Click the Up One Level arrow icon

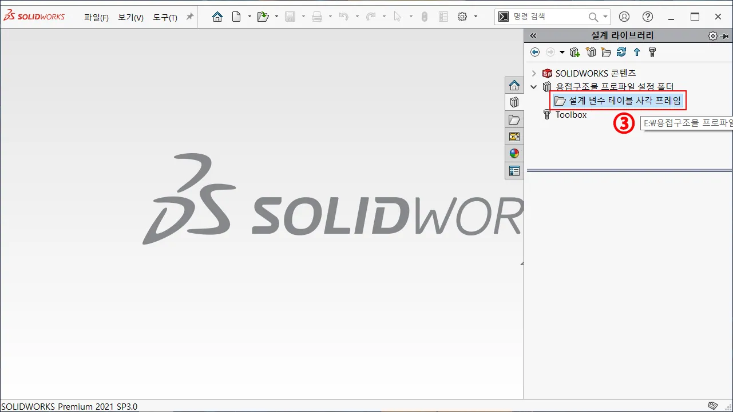637,52
